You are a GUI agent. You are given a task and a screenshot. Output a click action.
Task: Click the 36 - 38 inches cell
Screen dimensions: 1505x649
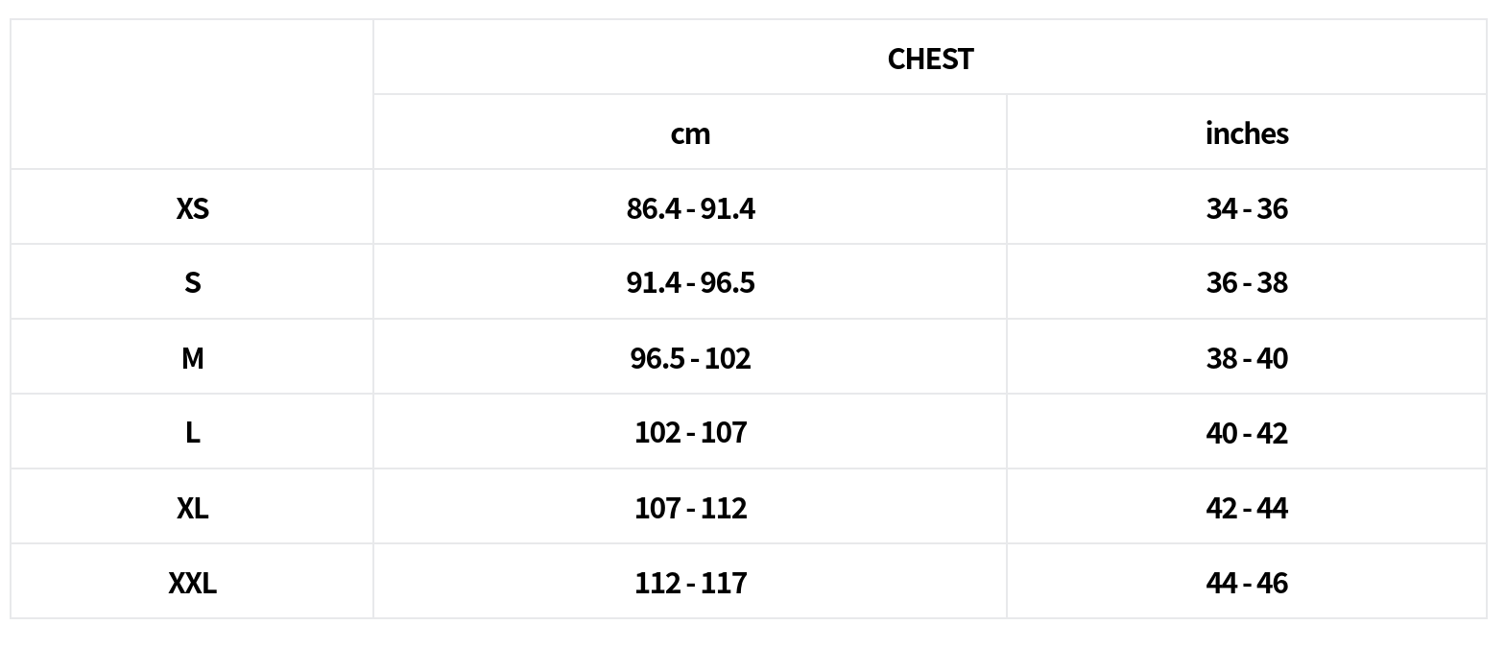pyautogui.click(x=1246, y=282)
